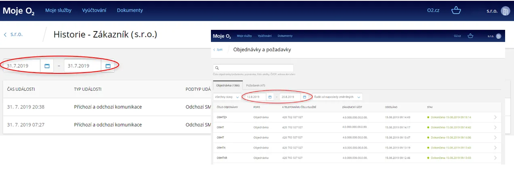Switch to the 'Požadavek (47)' tab
The image size is (514, 169).
coord(255,86)
